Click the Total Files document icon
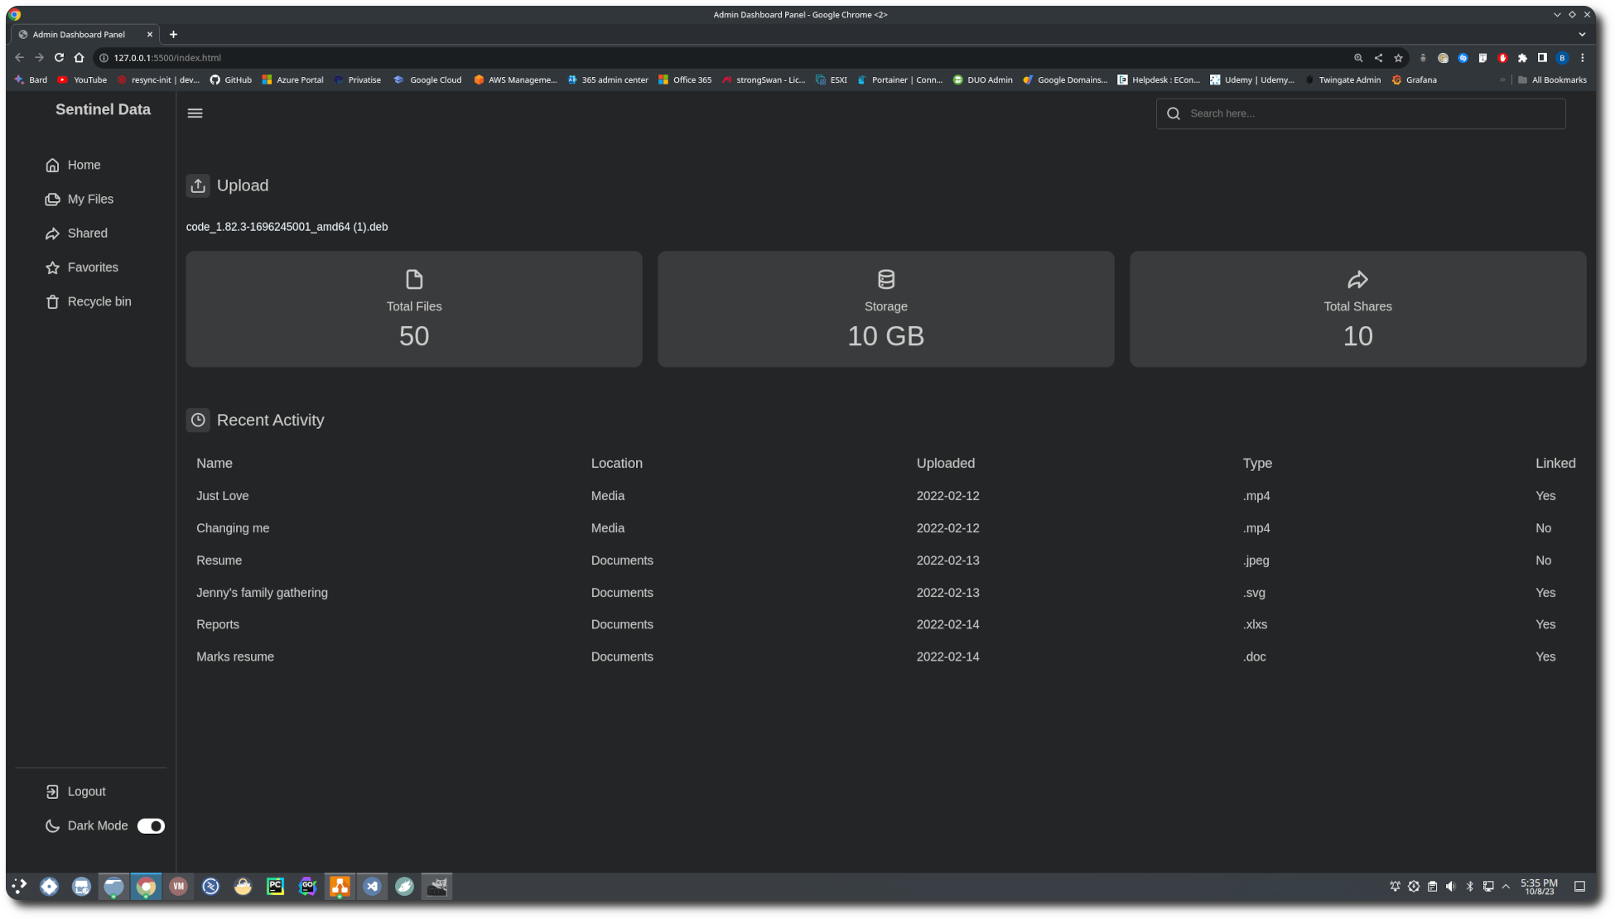Viewport: 1615px width, 919px height. (x=414, y=280)
